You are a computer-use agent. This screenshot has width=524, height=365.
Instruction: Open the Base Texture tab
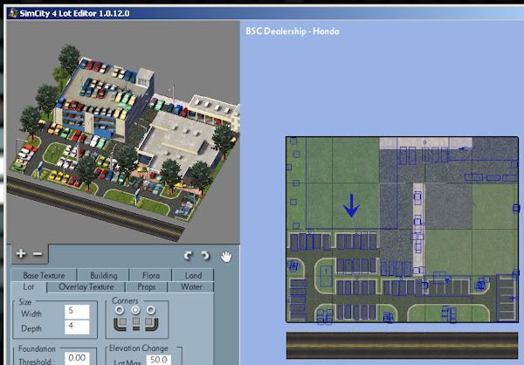[x=44, y=275]
